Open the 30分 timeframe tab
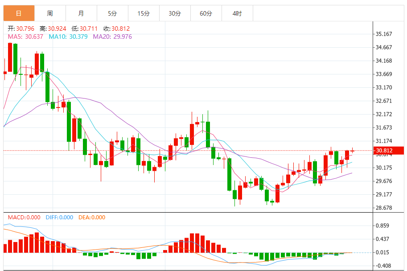 coord(175,13)
